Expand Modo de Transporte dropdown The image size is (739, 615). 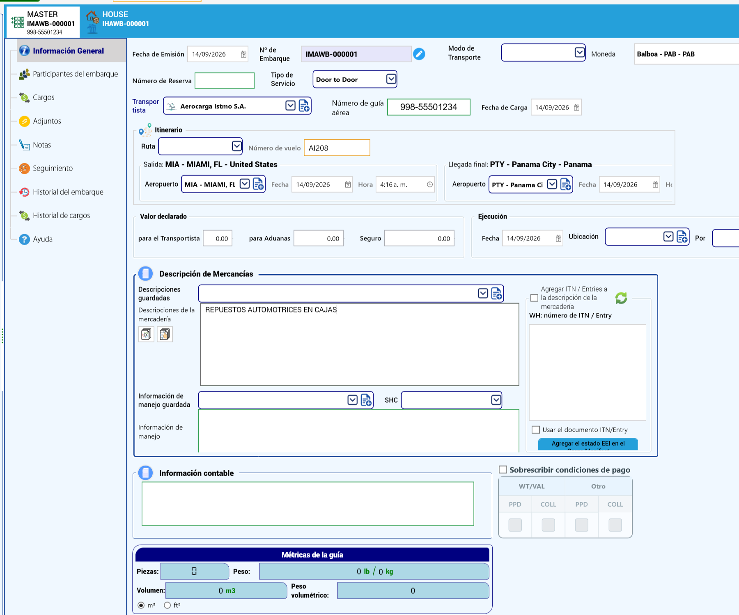pos(579,52)
